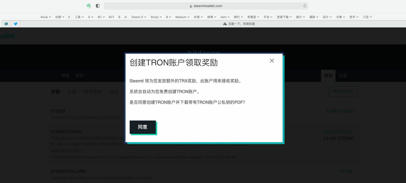Click the steemitwallet.com address bar
This screenshot has width=406, height=183.
coord(206,6)
